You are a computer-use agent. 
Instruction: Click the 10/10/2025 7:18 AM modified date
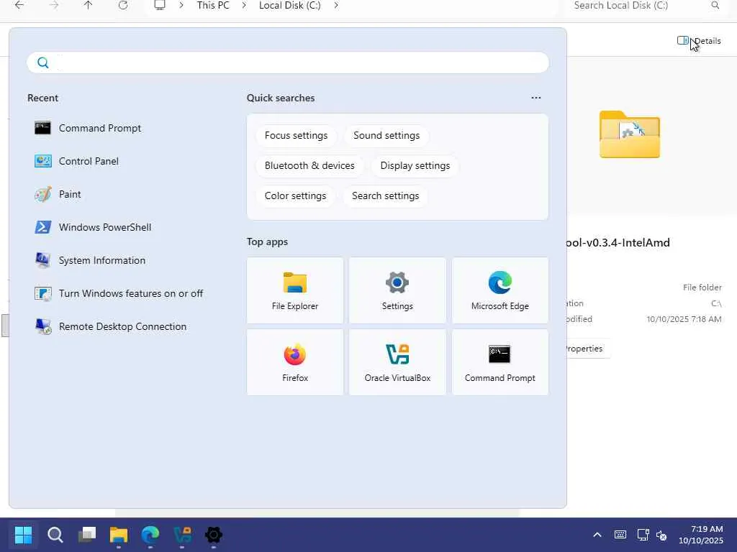pos(684,319)
